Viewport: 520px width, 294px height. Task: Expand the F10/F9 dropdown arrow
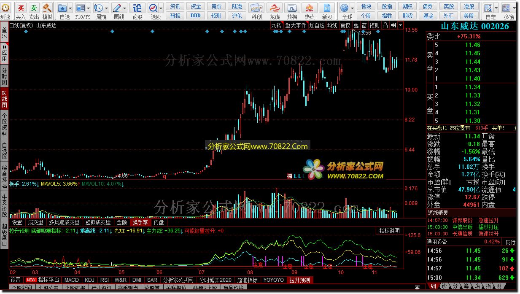click(x=88, y=8)
